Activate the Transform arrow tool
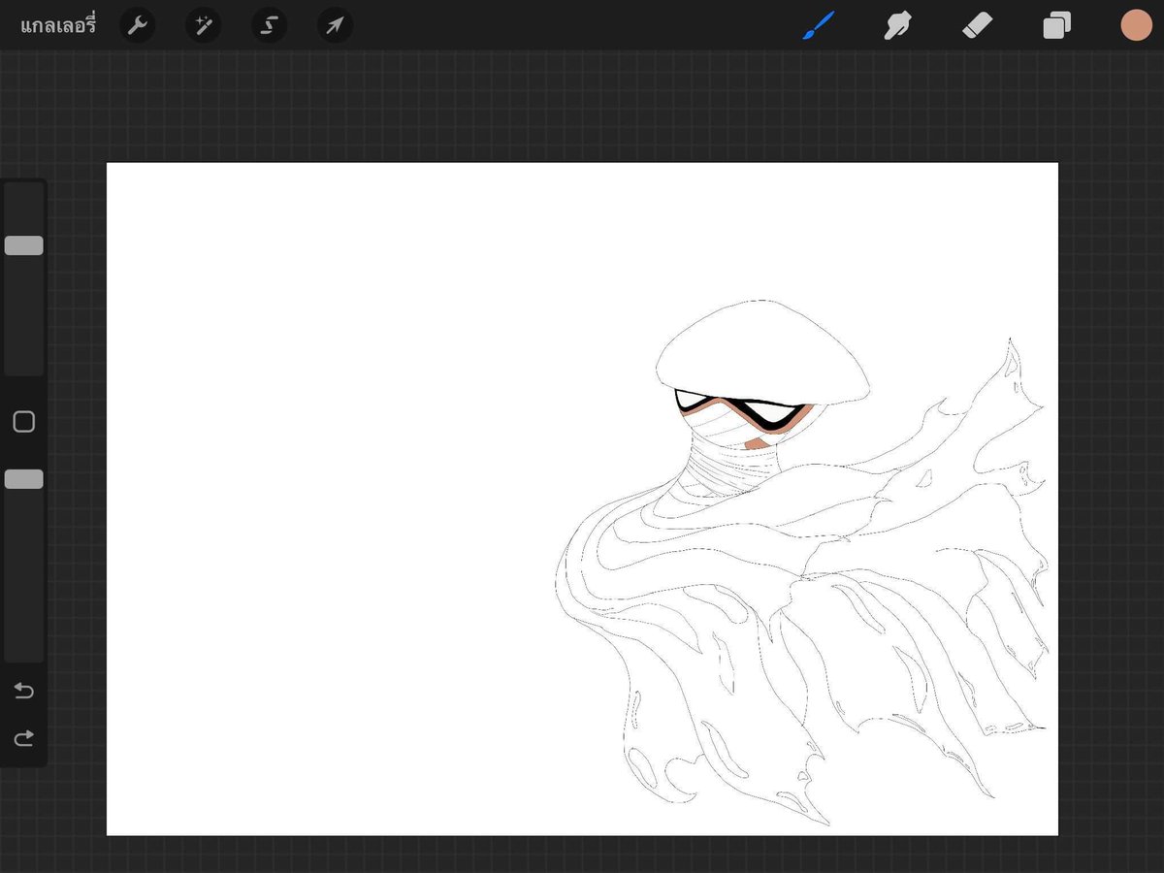The height and width of the screenshot is (873, 1164). tap(335, 25)
